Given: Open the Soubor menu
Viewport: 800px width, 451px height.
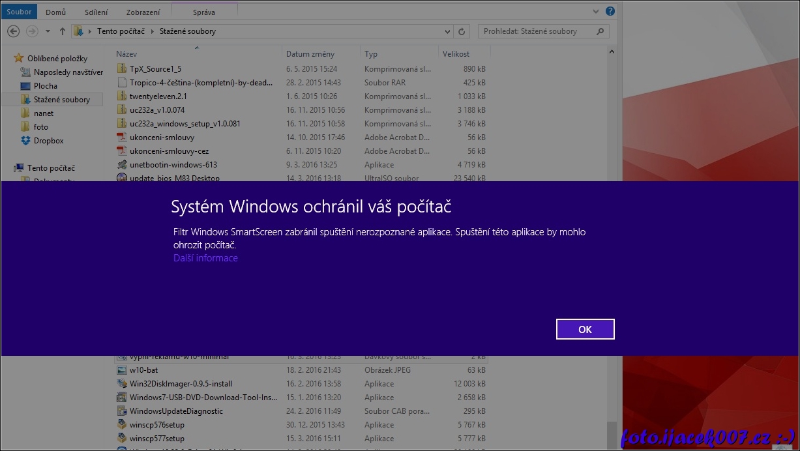Looking at the screenshot, I should [19, 12].
